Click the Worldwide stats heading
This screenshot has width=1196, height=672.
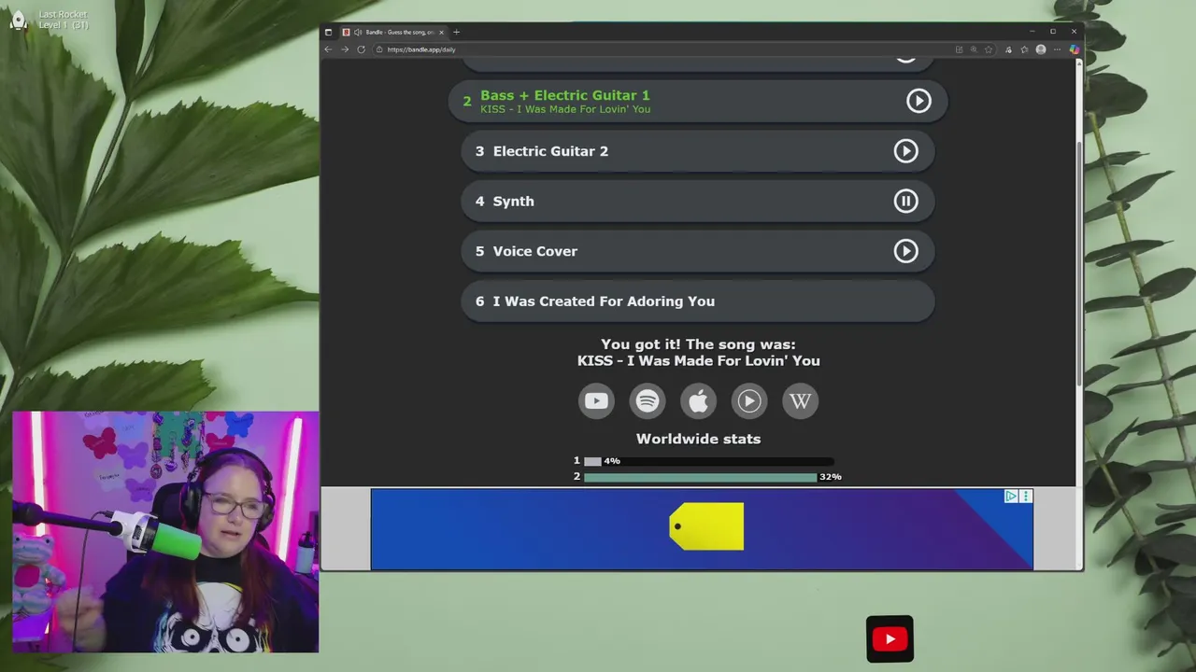(698, 439)
